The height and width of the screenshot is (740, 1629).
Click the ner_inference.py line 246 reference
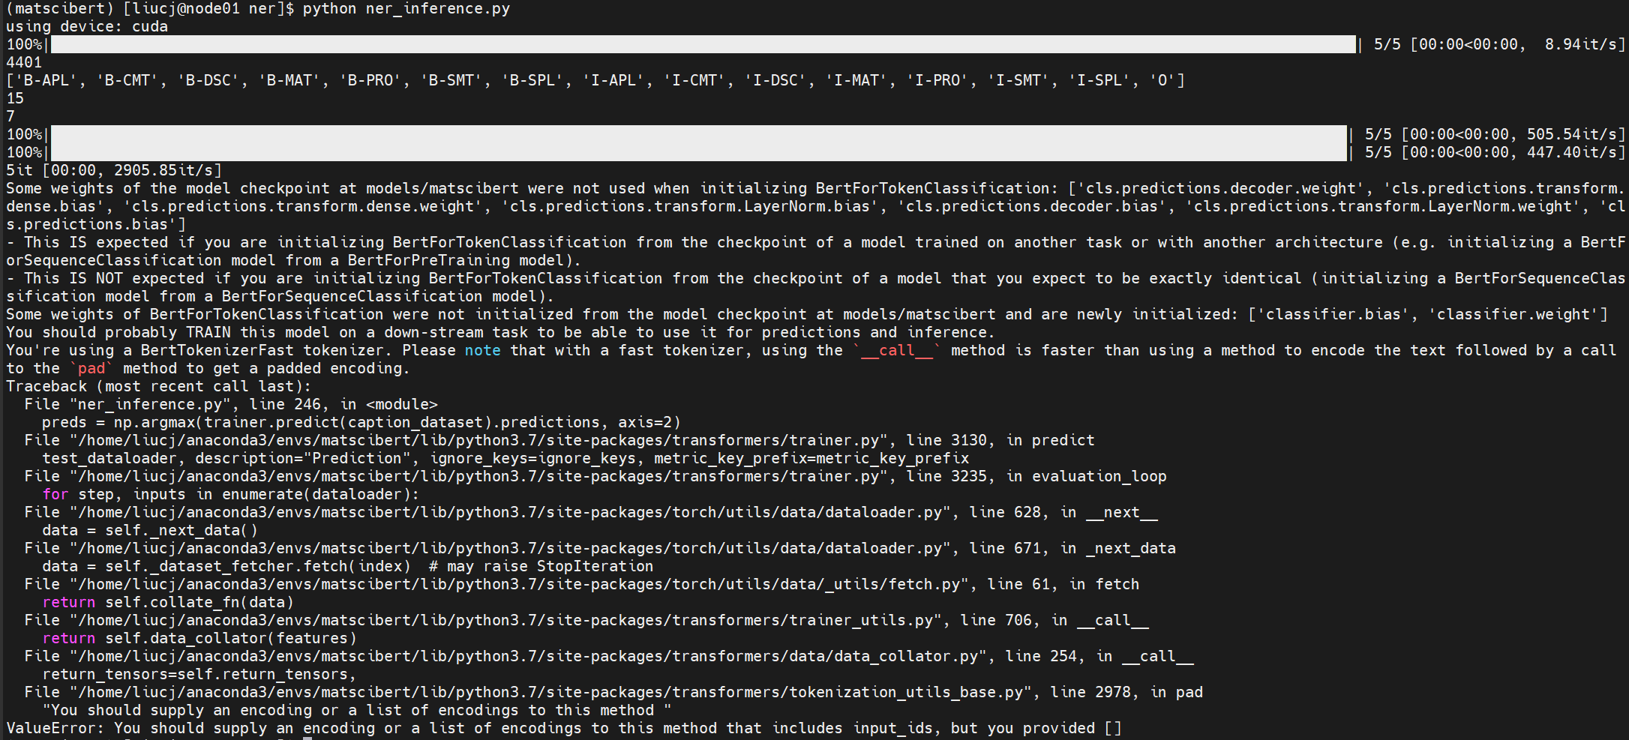(x=225, y=404)
